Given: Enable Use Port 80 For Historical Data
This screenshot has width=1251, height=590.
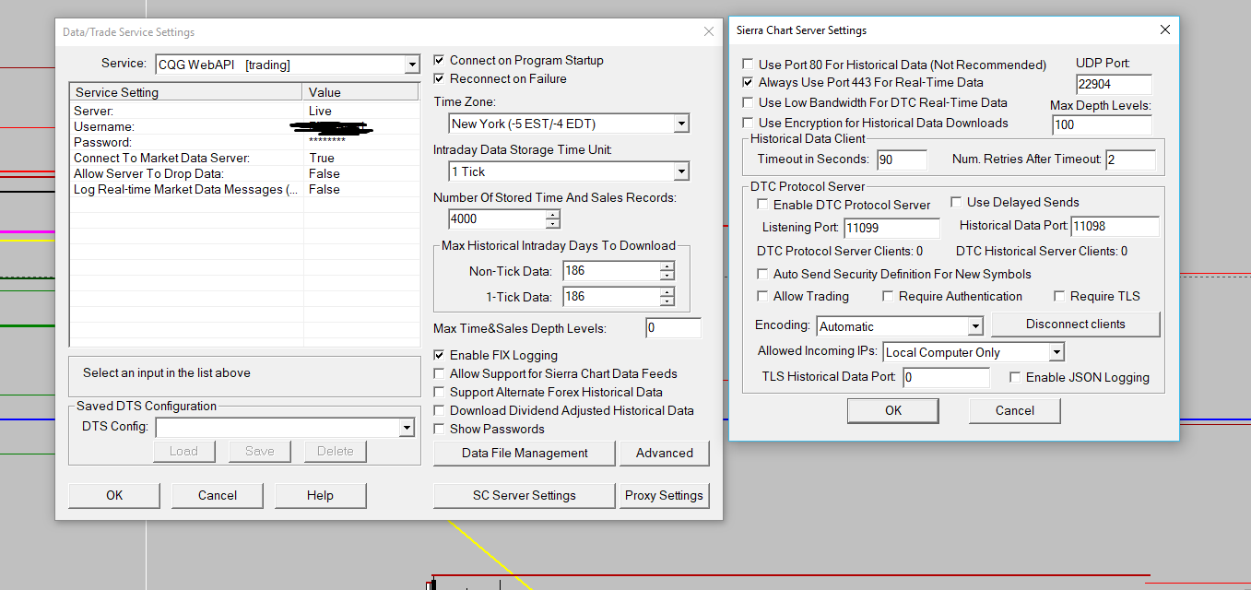Looking at the screenshot, I should coord(748,65).
